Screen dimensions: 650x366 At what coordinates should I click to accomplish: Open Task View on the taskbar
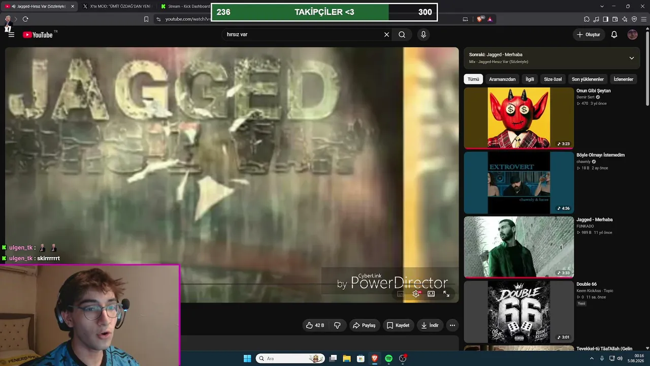tap(333, 358)
